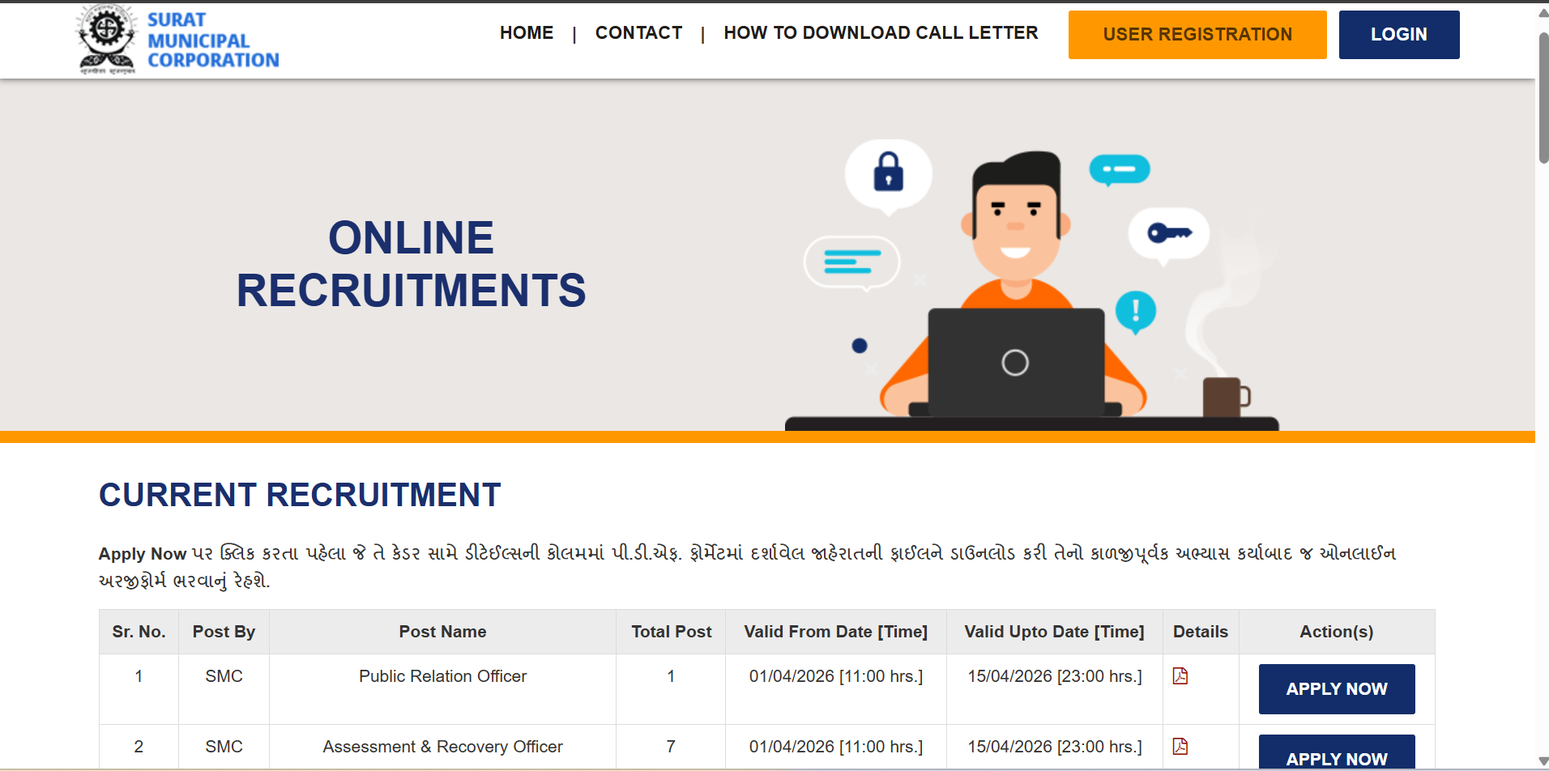1549x771 pixels.
Task: Open PDF details for Assessment & Recovery Officer
Action: pyautogui.click(x=1180, y=747)
